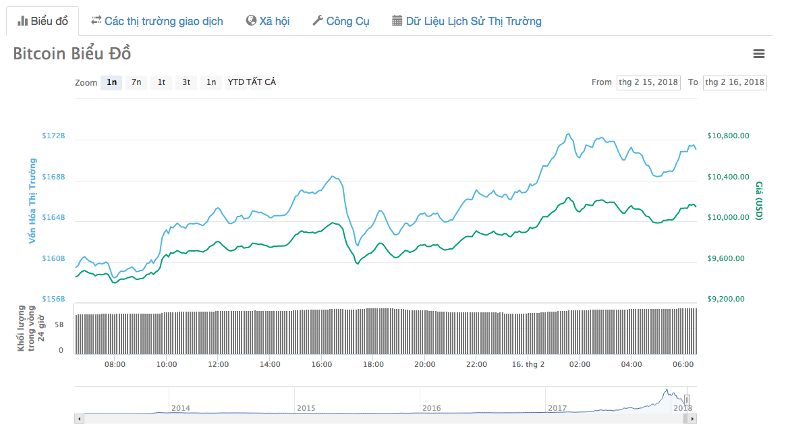Click the wrench icon next to Công Cụ
786x427 pixels.
pyautogui.click(x=317, y=20)
